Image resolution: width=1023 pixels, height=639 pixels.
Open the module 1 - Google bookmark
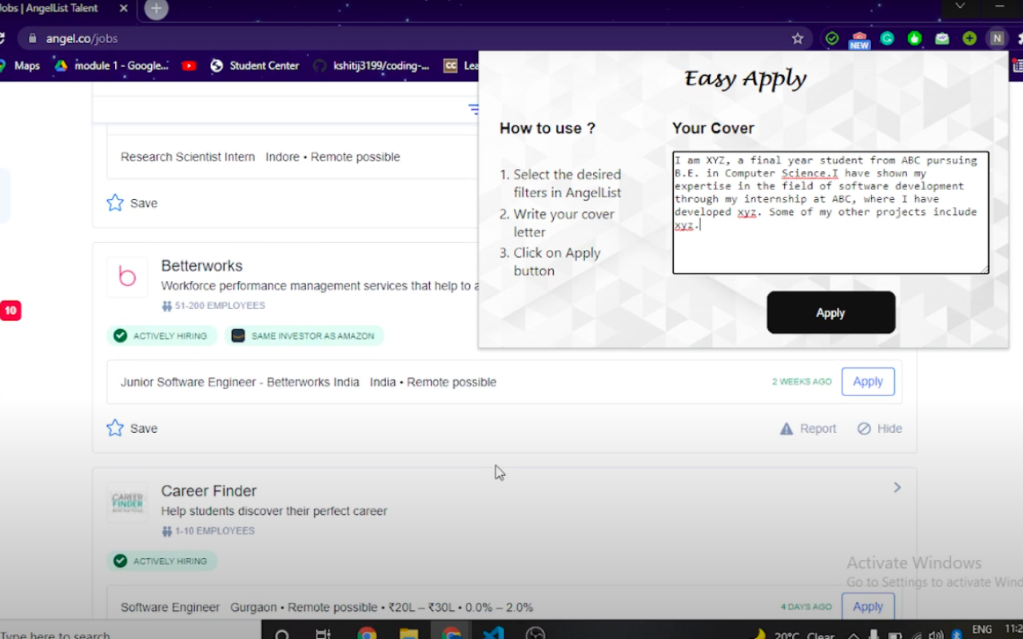click(x=111, y=65)
